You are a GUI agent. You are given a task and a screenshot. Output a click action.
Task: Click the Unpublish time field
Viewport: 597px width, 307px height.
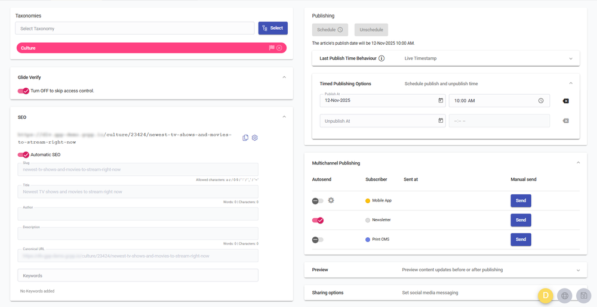[x=499, y=121]
